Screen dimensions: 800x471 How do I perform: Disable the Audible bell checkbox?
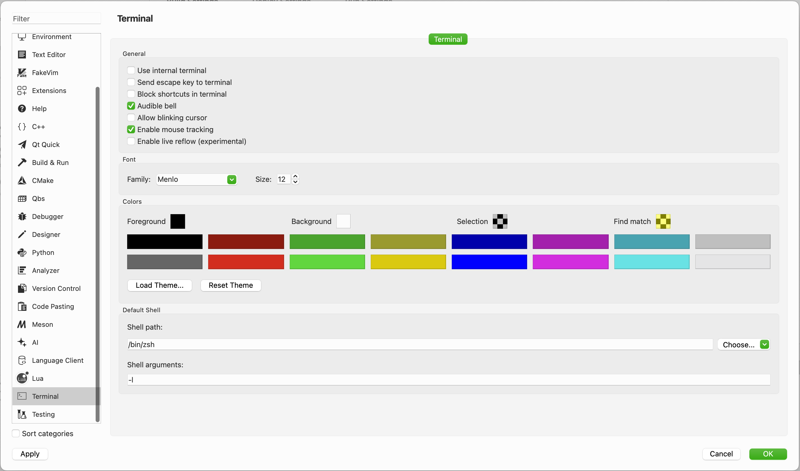tap(131, 106)
